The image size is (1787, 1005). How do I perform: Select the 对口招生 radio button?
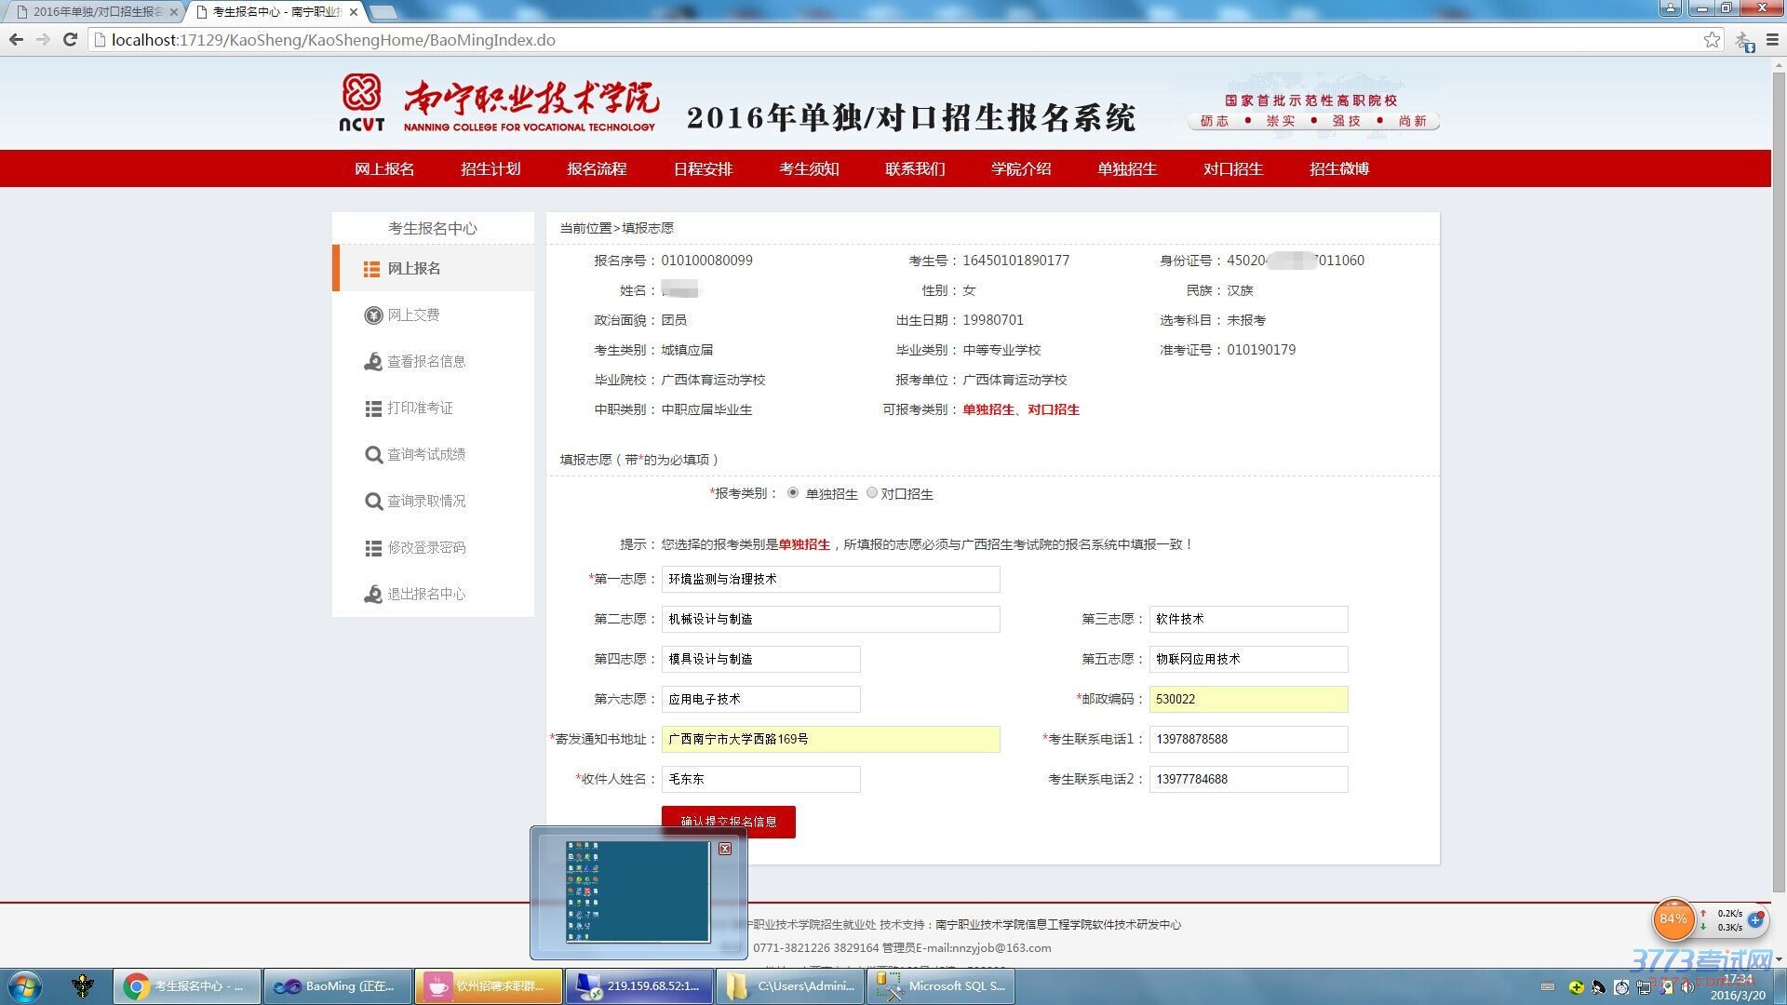(872, 493)
